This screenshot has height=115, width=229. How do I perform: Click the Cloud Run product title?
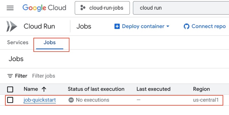point(39,26)
